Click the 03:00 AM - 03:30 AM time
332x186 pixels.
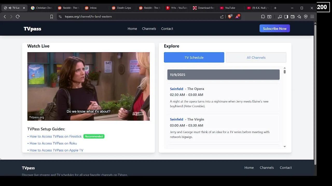[186, 125]
